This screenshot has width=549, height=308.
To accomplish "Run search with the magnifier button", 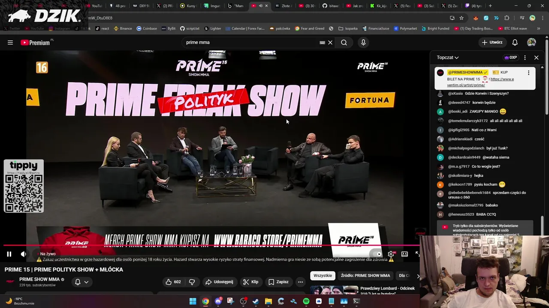I will point(344,42).
